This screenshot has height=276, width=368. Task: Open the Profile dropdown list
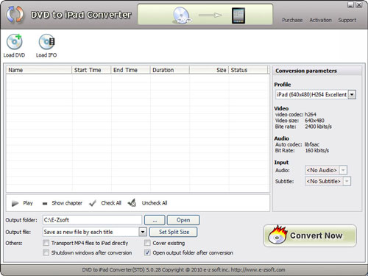[352, 94]
